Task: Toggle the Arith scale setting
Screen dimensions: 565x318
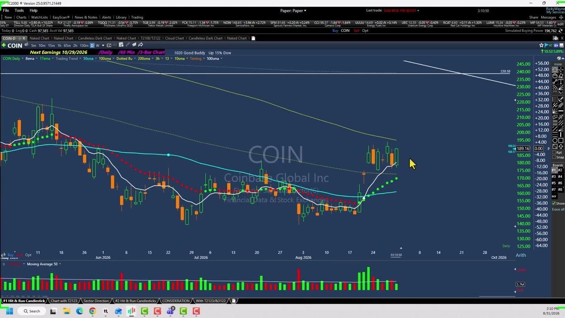Action: coord(521,255)
